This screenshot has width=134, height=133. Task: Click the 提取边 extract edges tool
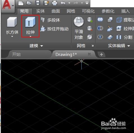125,20
